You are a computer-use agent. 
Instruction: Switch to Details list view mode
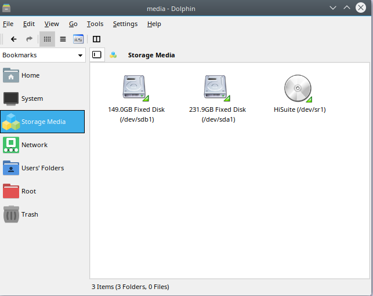(63, 39)
